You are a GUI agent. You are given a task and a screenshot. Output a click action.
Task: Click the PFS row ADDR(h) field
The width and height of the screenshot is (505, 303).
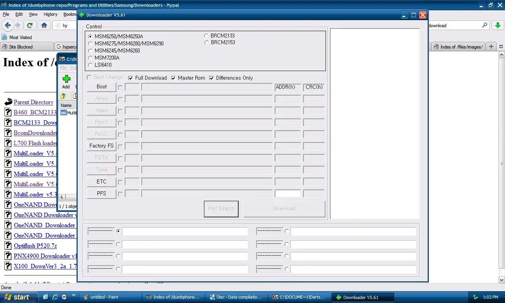point(288,193)
